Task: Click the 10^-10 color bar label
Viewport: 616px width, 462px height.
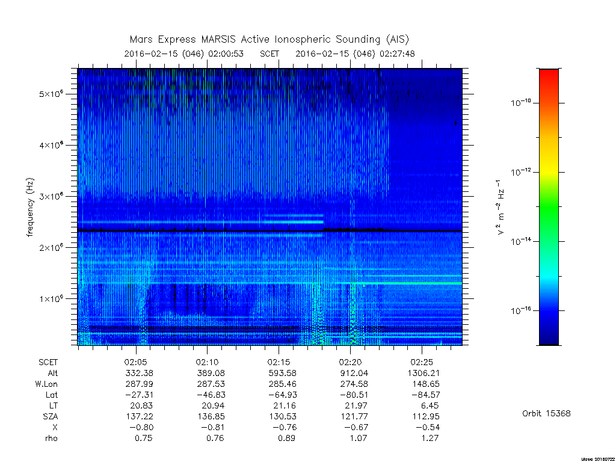Action: click(x=520, y=103)
